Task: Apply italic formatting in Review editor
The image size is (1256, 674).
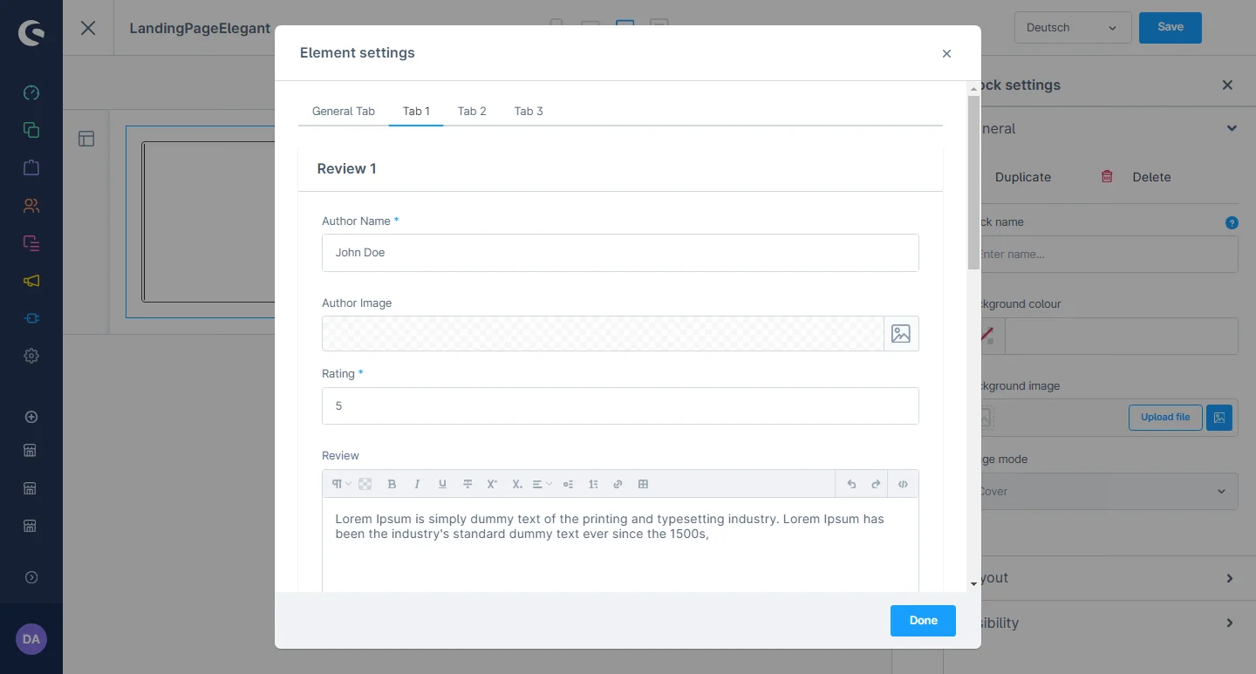Action: pyautogui.click(x=417, y=484)
